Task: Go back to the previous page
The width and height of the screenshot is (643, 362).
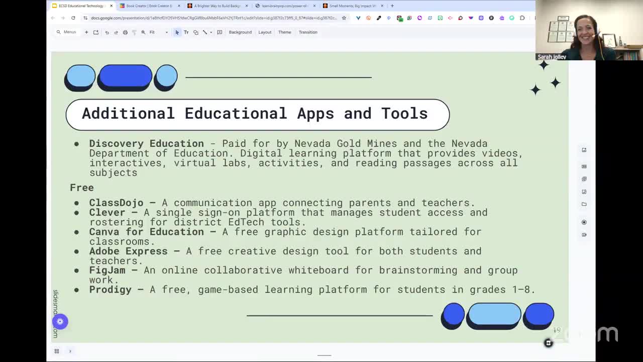Action: [53, 18]
